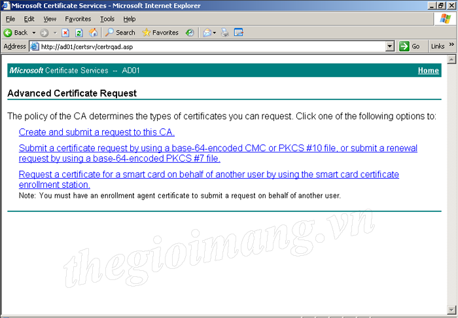Open the Tools menu

pyautogui.click(x=107, y=19)
